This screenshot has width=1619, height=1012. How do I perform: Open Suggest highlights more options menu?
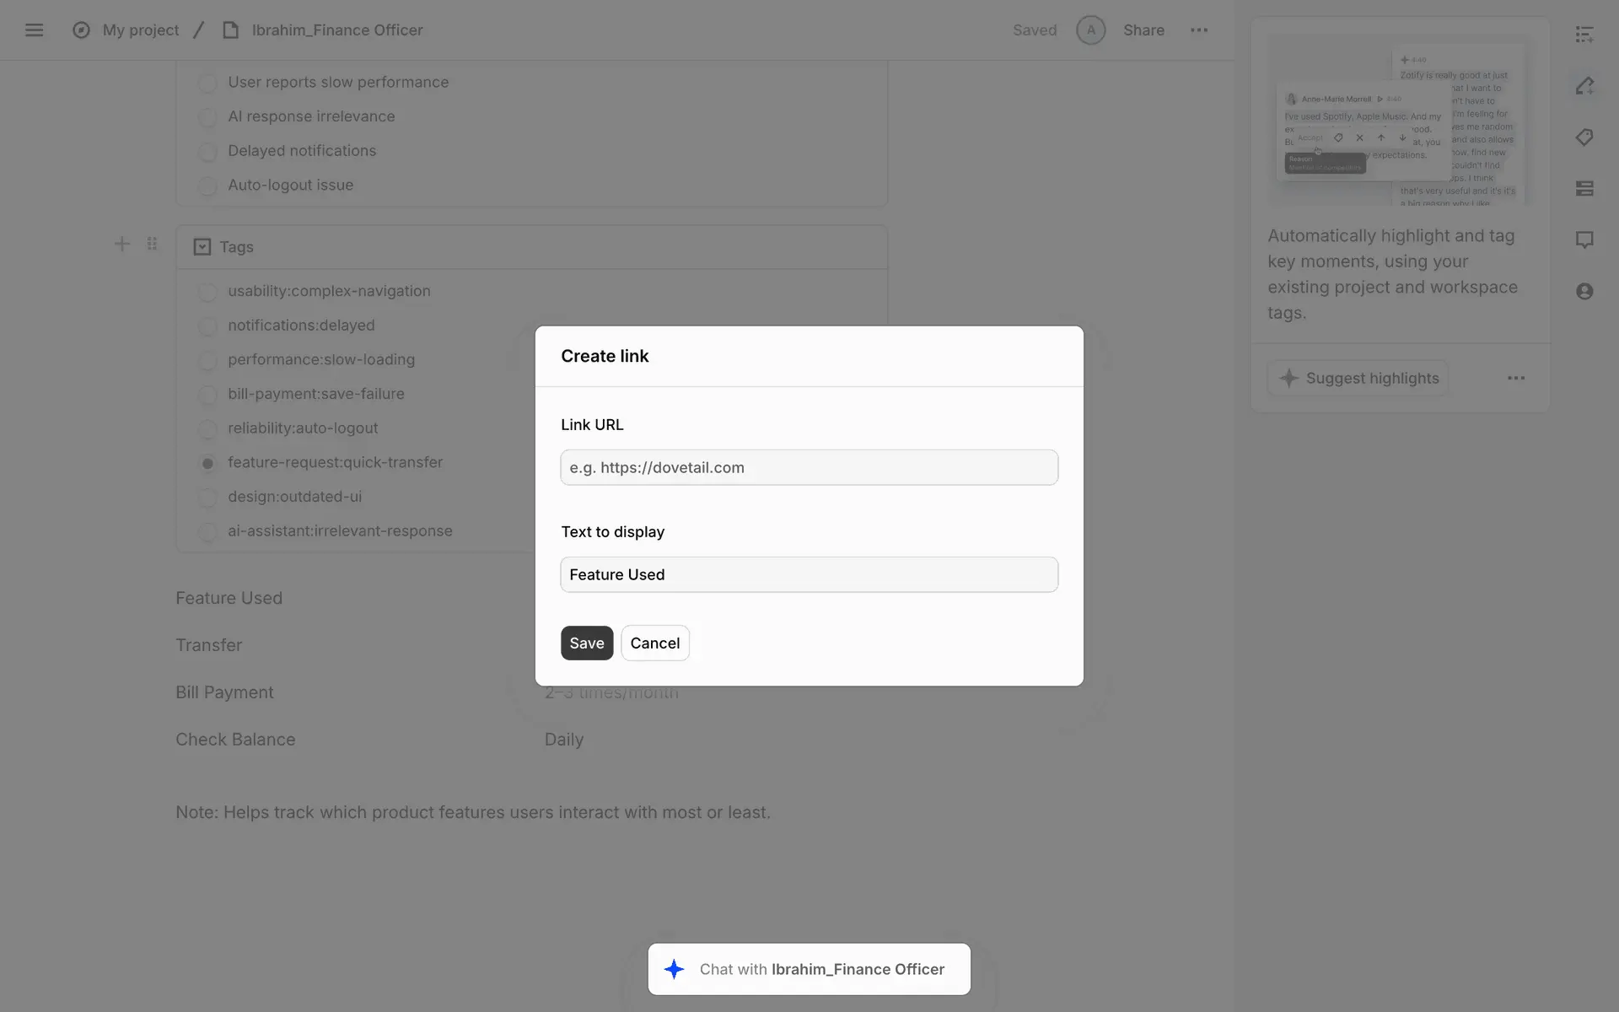point(1515,379)
